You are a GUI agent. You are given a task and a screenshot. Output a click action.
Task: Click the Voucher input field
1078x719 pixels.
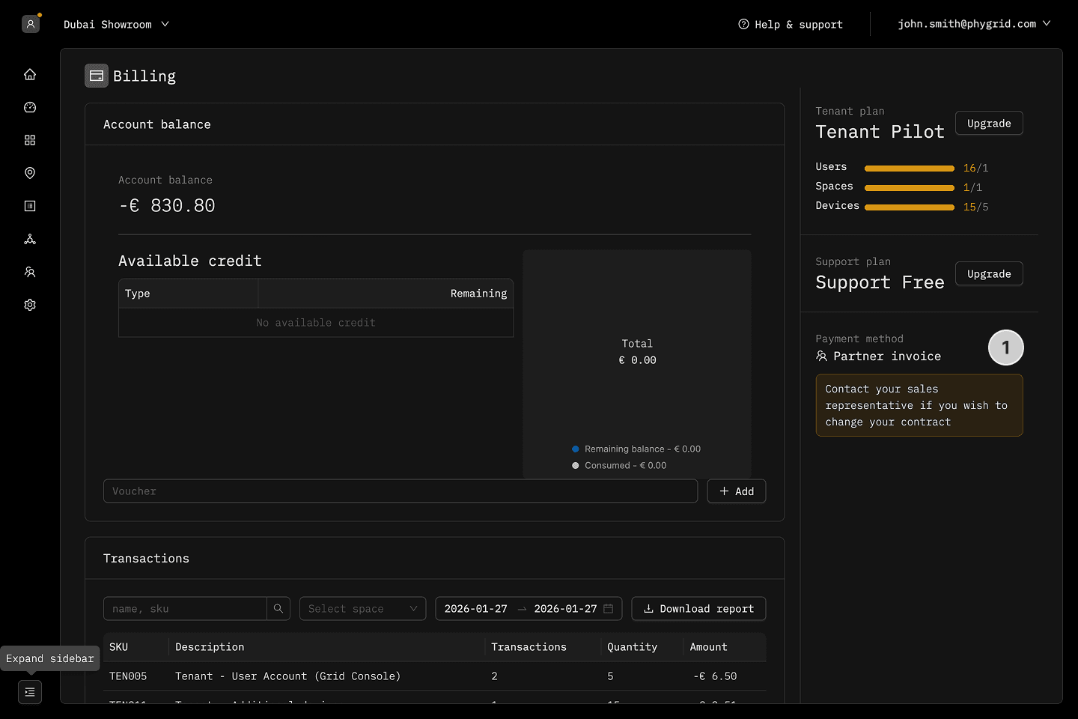tap(401, 491)
